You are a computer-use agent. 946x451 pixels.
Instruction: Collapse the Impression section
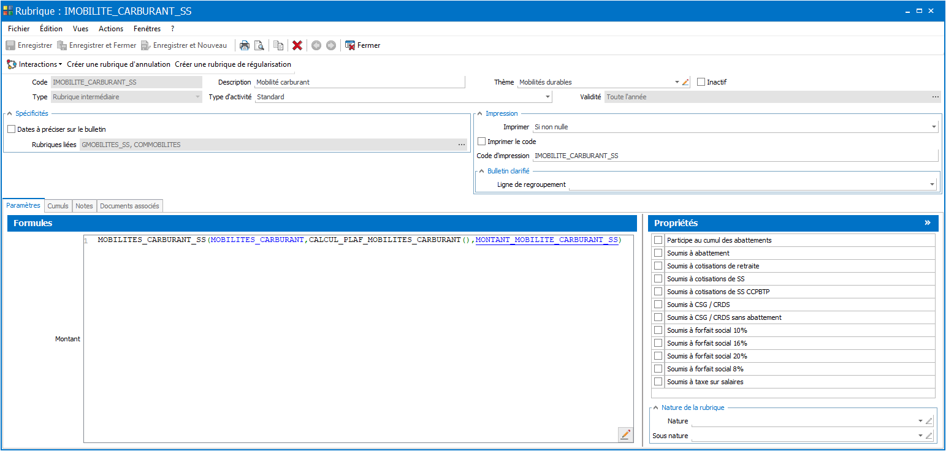click(480, 113)
